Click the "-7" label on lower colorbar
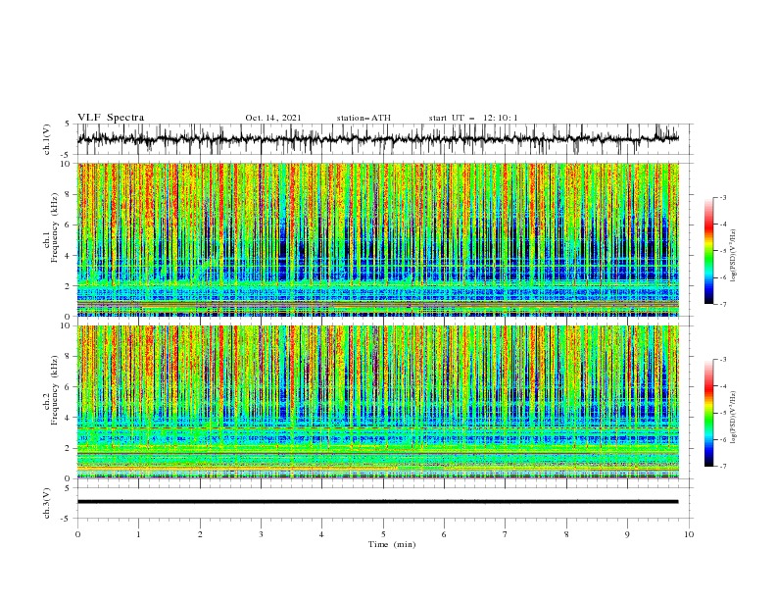This screenshot has width=776, height=600. (723, 467)
